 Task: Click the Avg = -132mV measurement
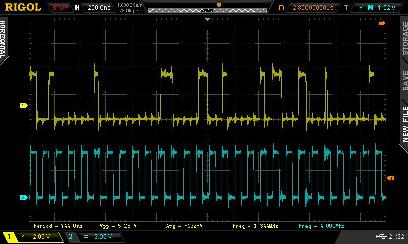pyautogui.click(x=185, y=226)
